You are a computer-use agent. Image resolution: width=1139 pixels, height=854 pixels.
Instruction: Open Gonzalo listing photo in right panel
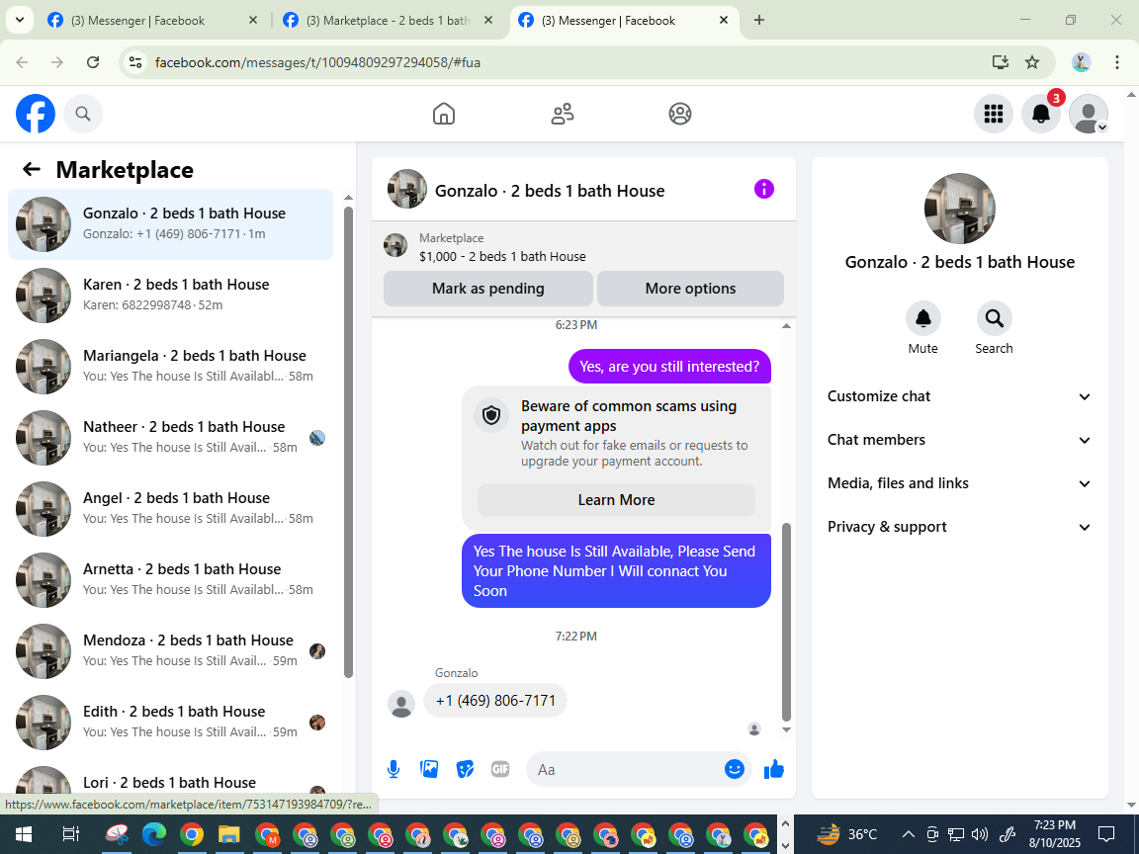tap(960, 209)
